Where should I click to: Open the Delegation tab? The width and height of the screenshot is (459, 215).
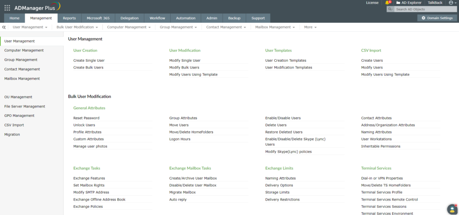coord(130,18)
